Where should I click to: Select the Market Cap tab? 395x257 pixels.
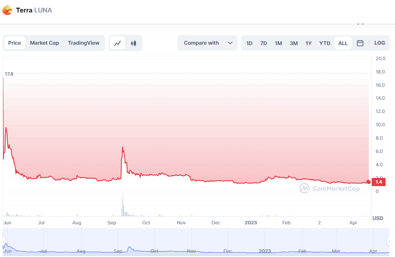pyautogui.click(x=44, y=43)
